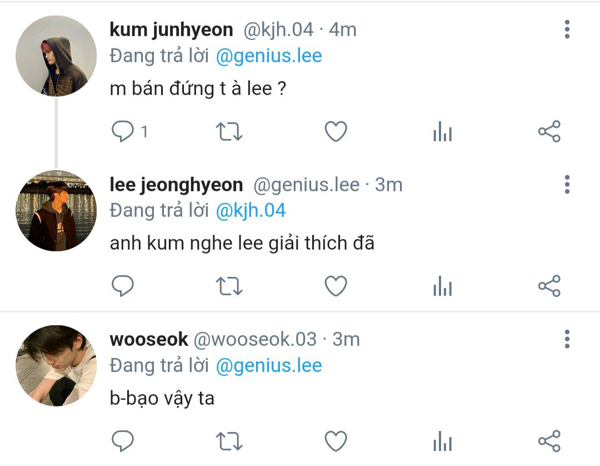Retweet kum junhyeon's tweet

[229, 131]
